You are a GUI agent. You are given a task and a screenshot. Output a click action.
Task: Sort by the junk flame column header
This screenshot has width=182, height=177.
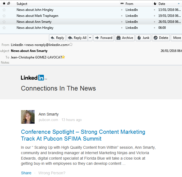155,4
